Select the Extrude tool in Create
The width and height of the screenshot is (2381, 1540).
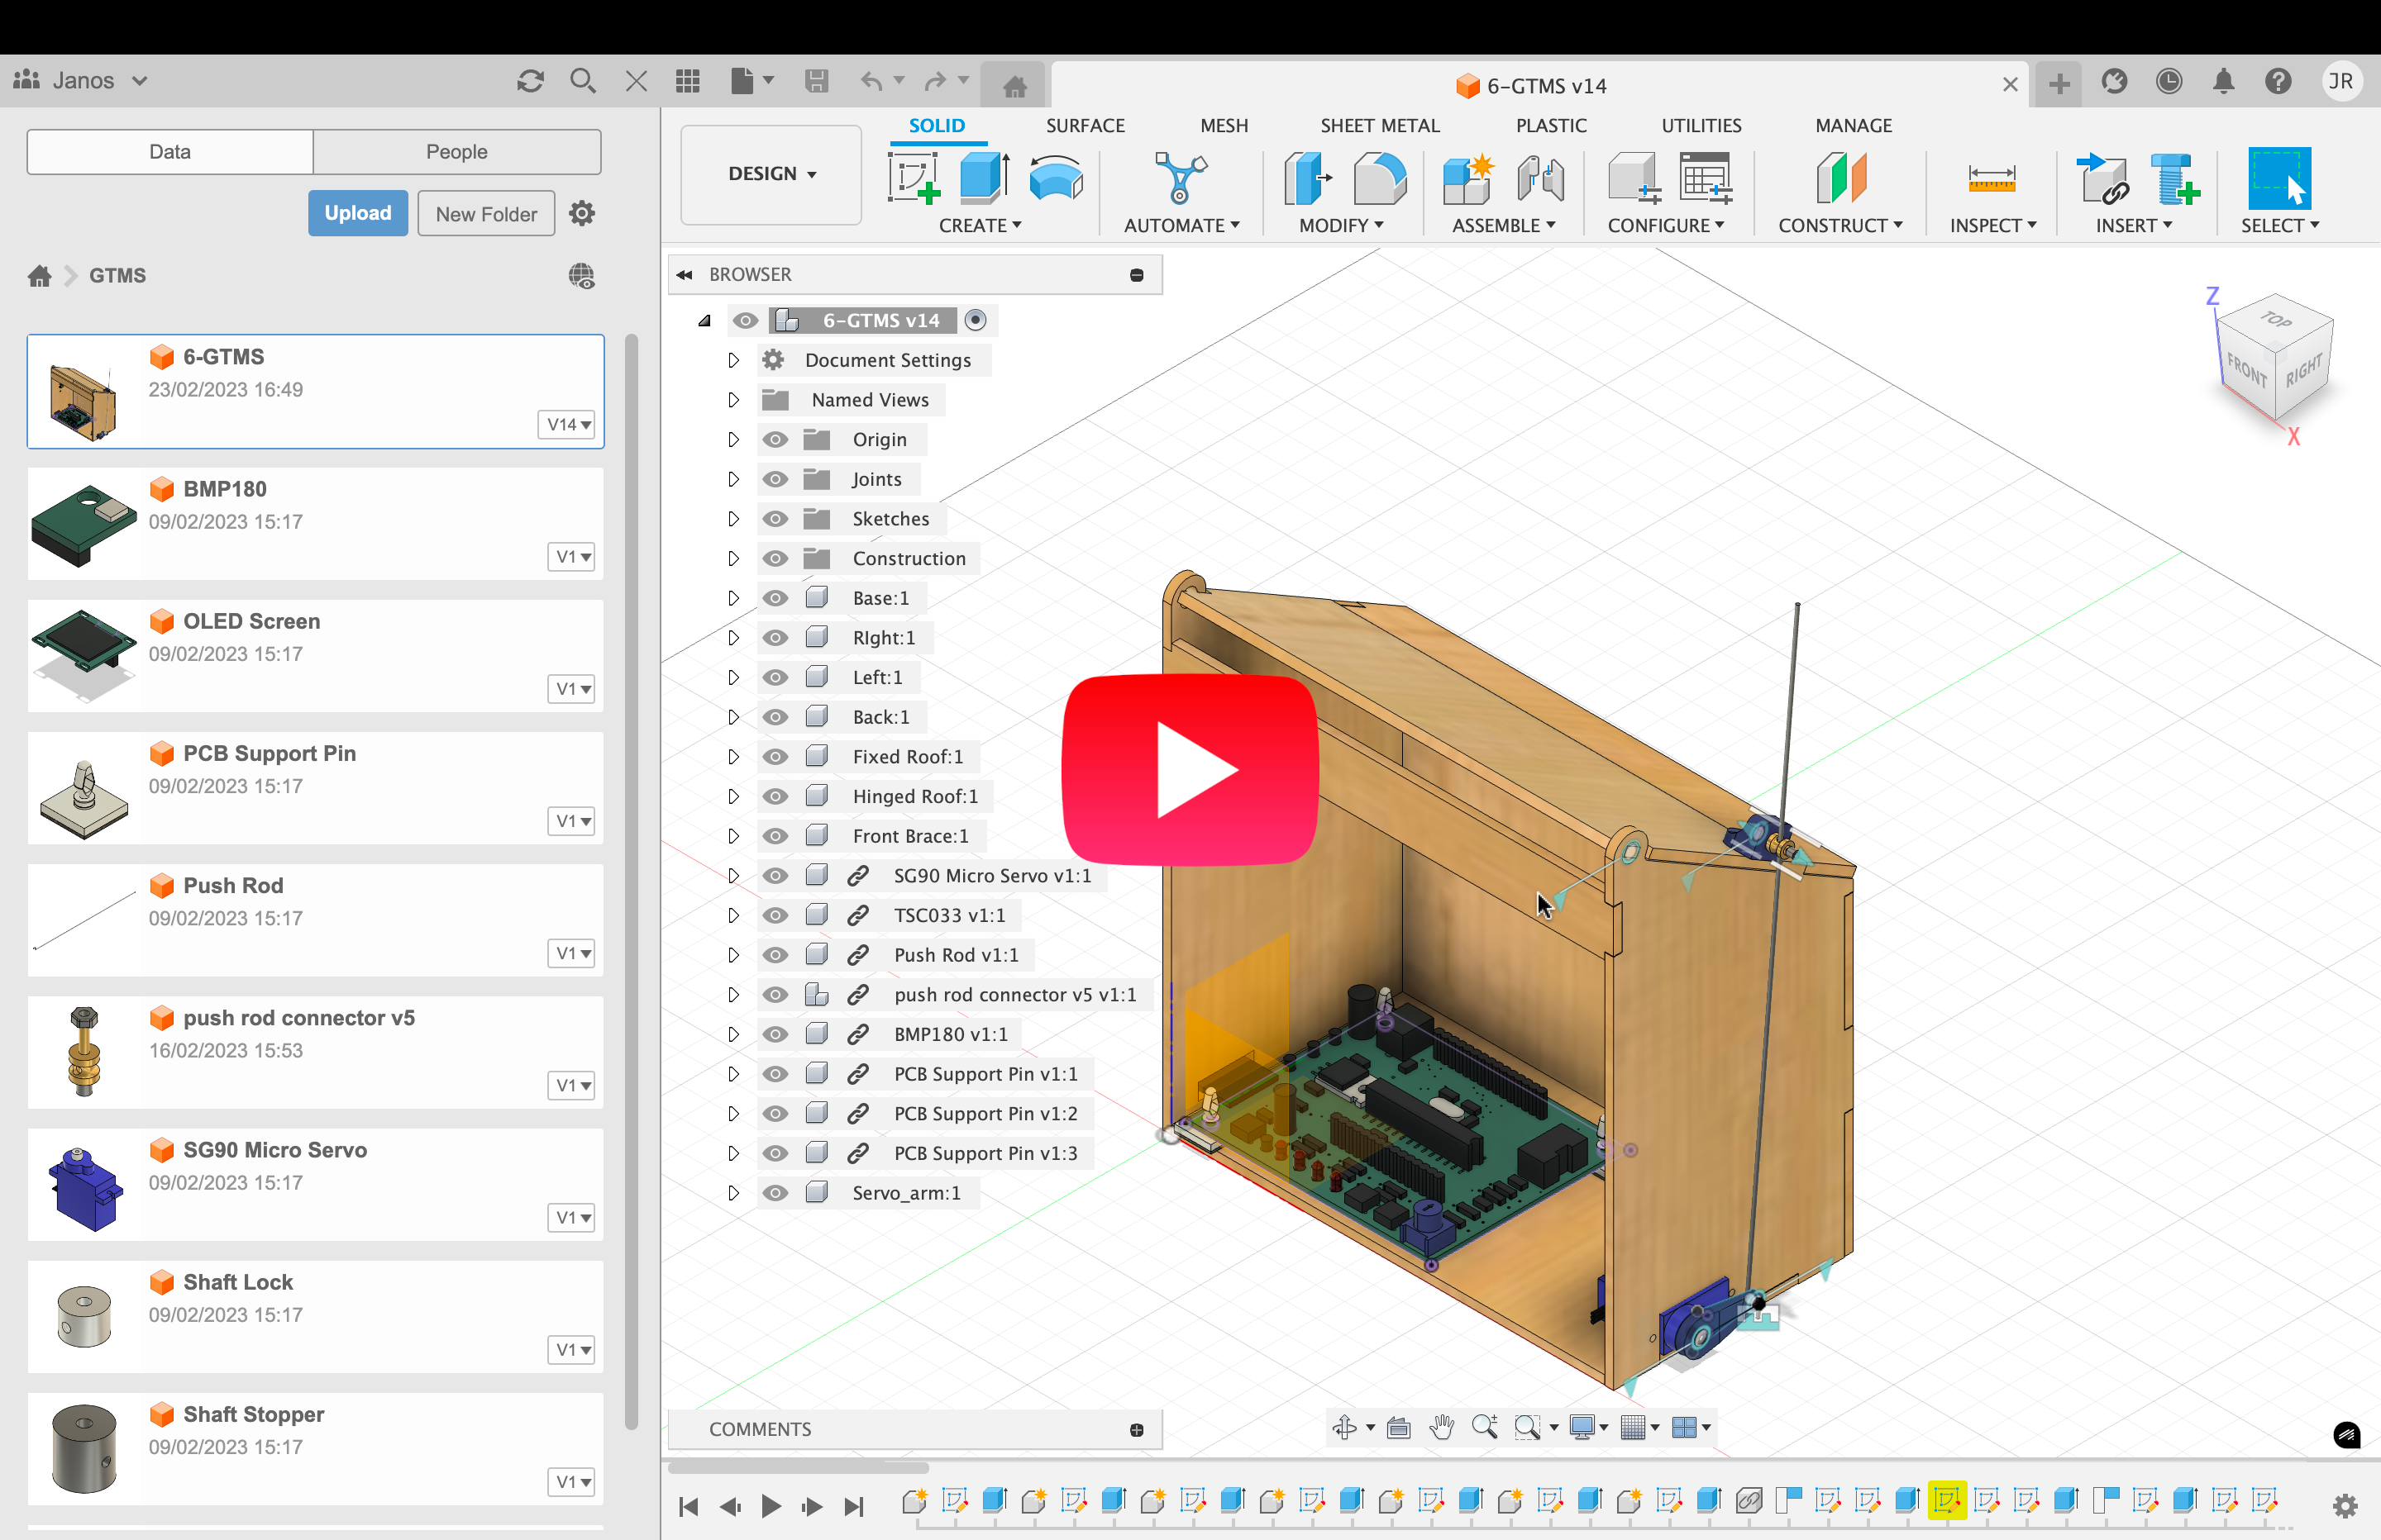pyautogui.click(x=985, y=178)
